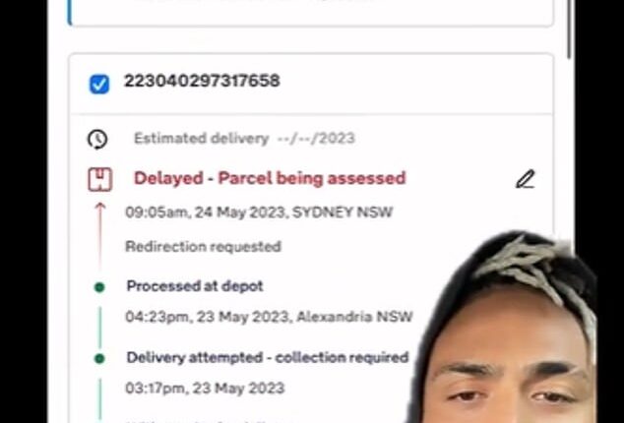The height and width of the screenshot is (423, 624).
Task: Click the red parcel box status icon
Action: point(99,180)
